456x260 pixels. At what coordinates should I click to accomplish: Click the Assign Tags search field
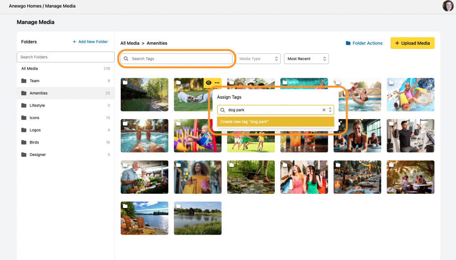tap(275, 110)
